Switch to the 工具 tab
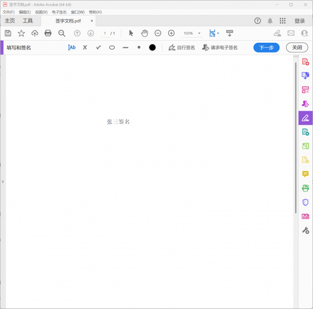Viewport: 313px width, 309px height. 27,21
